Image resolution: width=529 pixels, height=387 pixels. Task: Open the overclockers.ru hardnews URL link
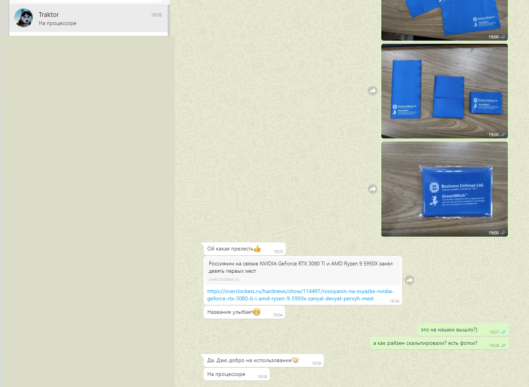(x=300, y=295)
